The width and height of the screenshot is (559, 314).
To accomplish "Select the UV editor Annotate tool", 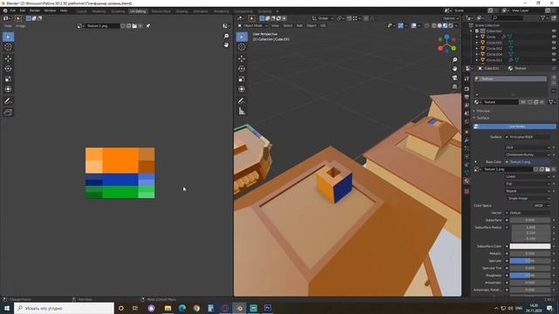I will coord(8,101).
